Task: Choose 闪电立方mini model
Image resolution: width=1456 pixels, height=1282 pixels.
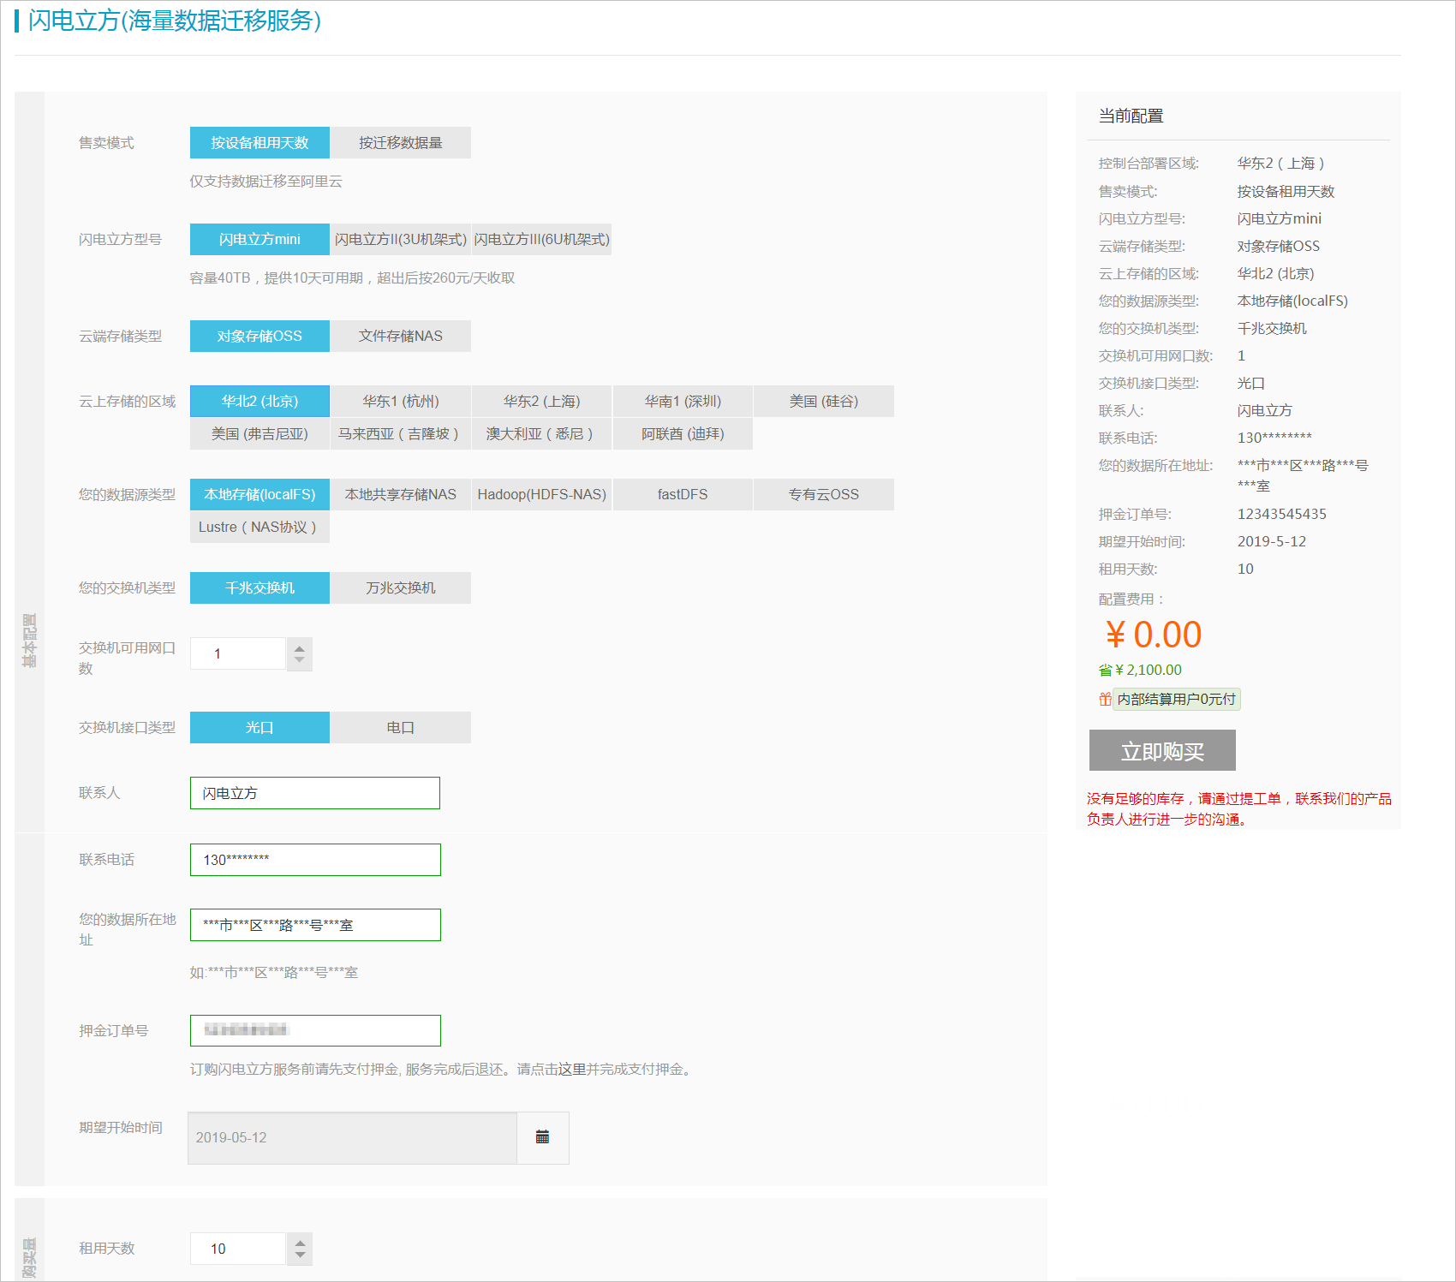Action: pyautogui.click(x=260, y=240)
